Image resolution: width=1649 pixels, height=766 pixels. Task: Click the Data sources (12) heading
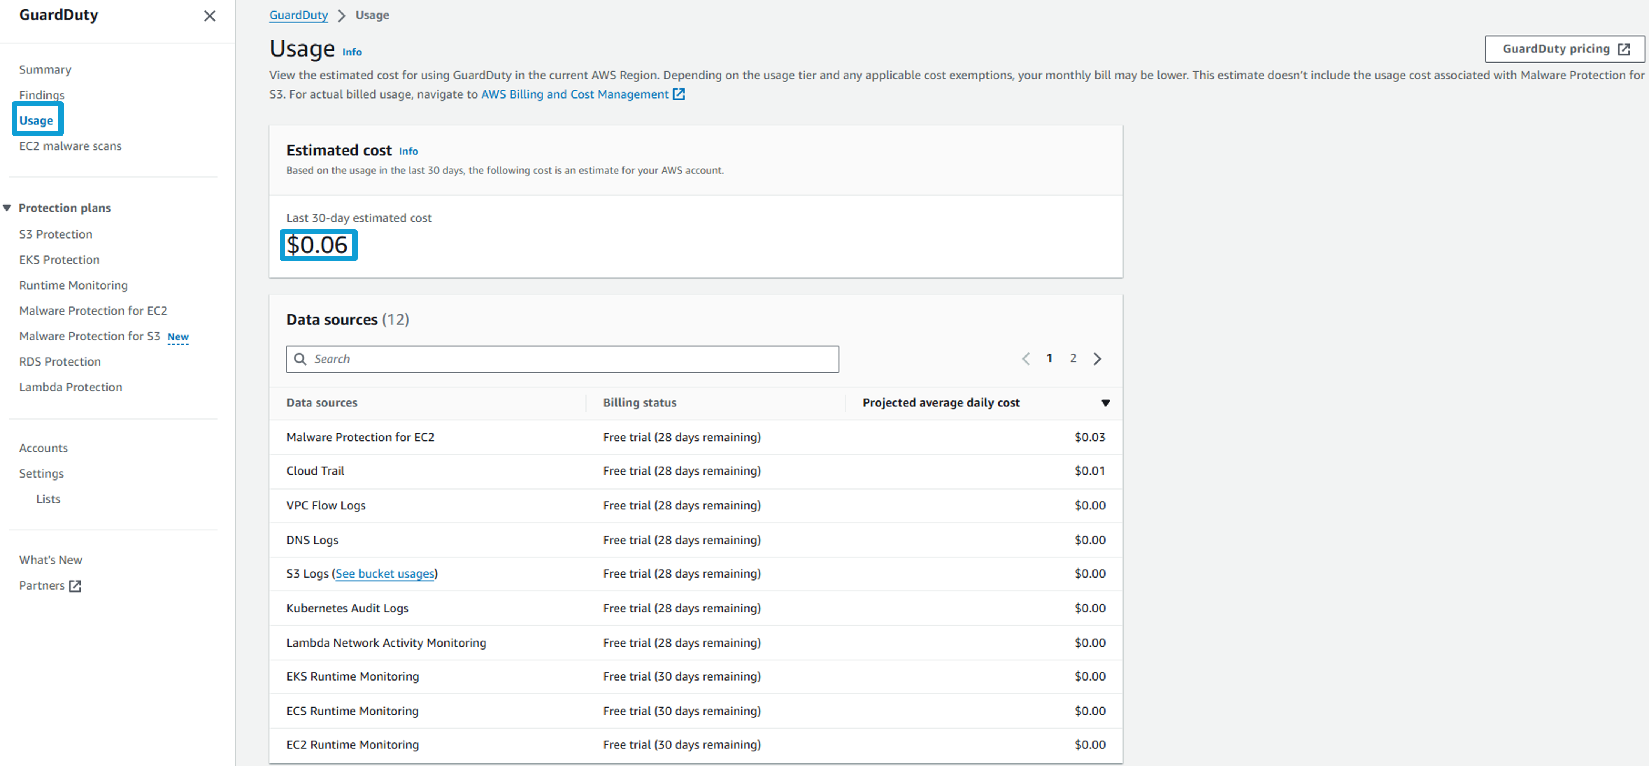pos(347,320)
